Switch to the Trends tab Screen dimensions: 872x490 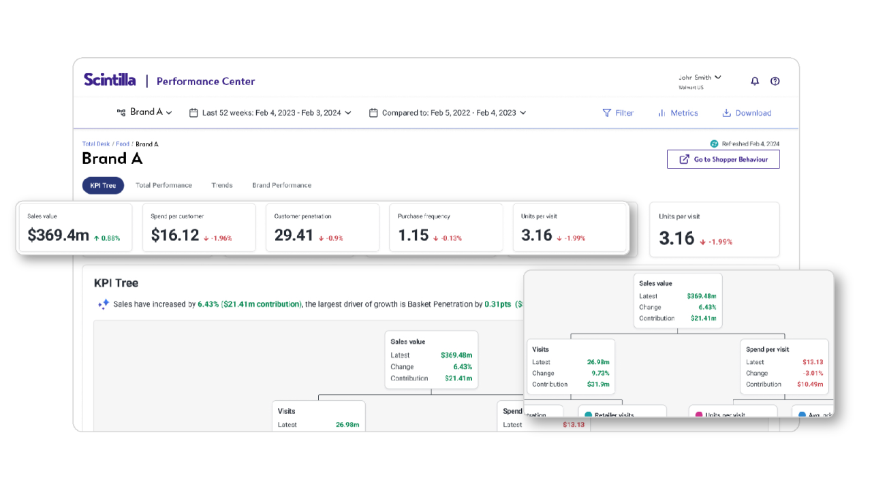coord(222,185)
